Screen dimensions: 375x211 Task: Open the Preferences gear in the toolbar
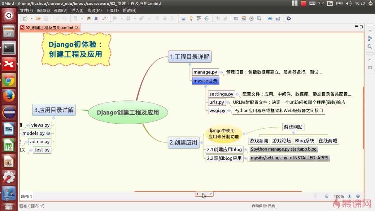tap(289, 18)
